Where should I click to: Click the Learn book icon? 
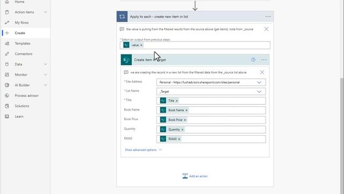(7, 116)
